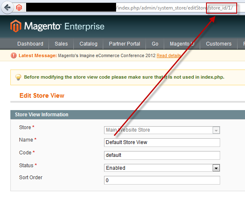The width and height of the screenshot is (245, 197).
Task: Open the Sales menu
Action: (61, 44)
